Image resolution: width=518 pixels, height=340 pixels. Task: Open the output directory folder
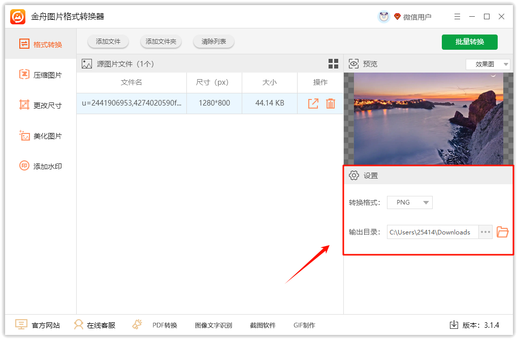coord(502,232)
